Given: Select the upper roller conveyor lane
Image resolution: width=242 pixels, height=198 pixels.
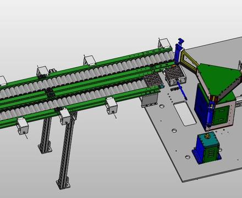Looking at the screenshot, I should pyautogui.click(x=86, y=70).
